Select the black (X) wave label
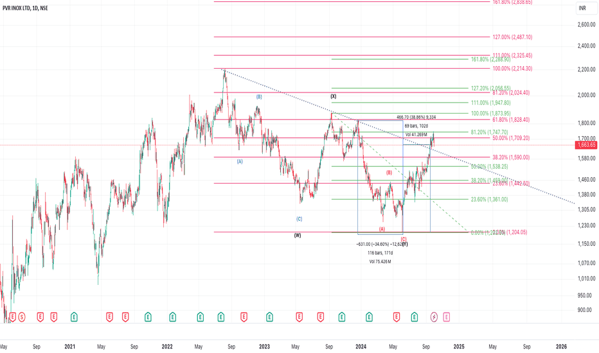This screenshot has width=599, height=353. coord(334,96)
